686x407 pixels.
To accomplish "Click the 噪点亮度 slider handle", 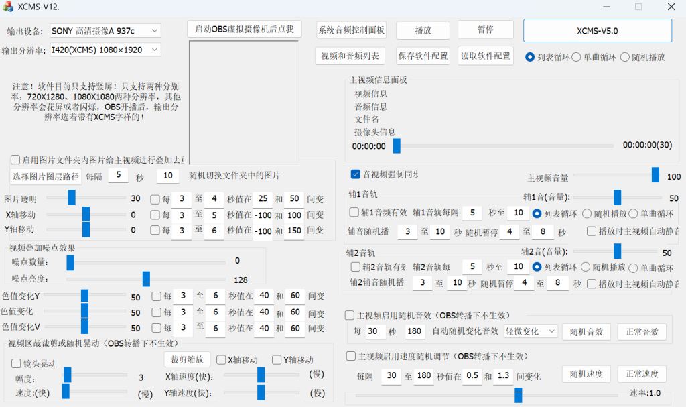I will (x=146, y=279).
